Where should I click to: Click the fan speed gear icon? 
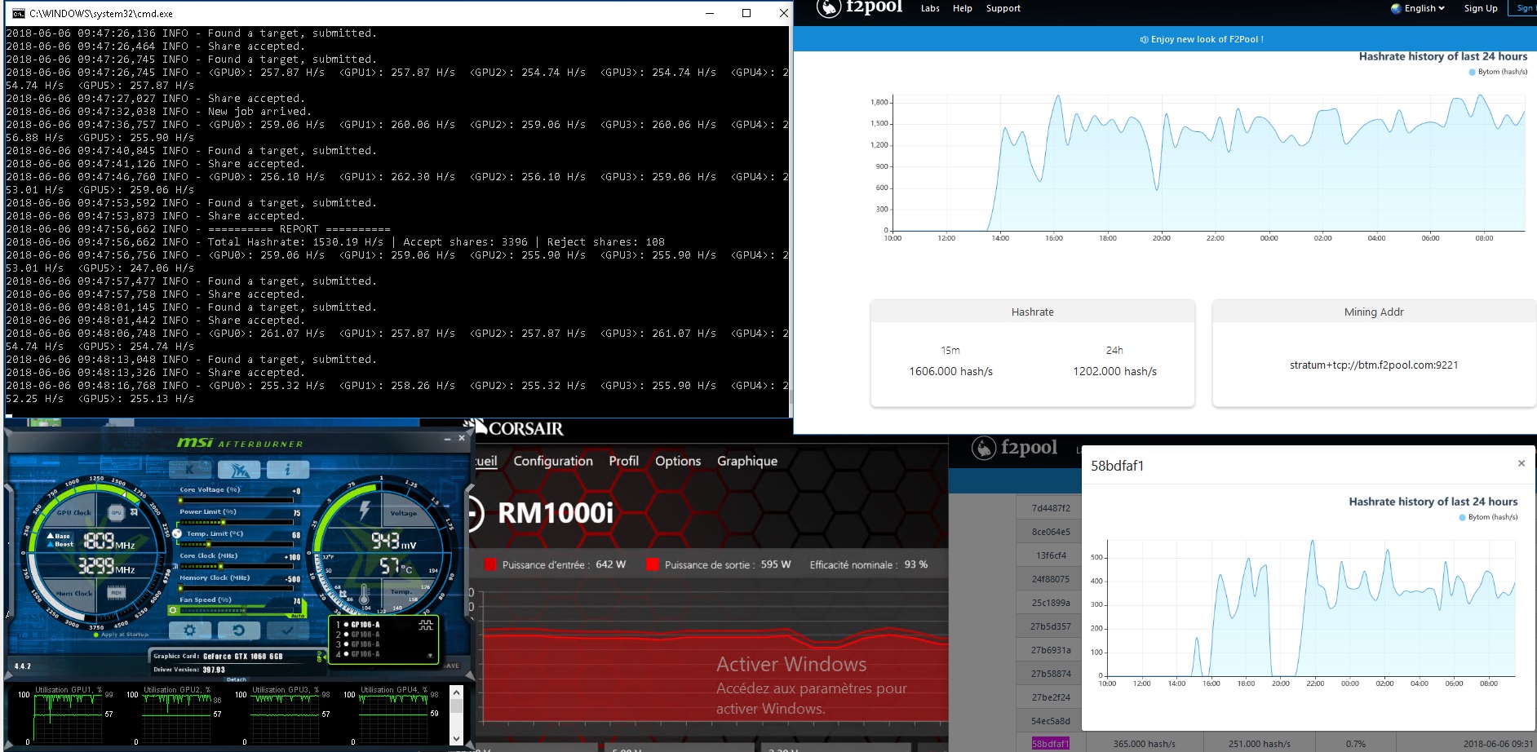coord(173,610)
